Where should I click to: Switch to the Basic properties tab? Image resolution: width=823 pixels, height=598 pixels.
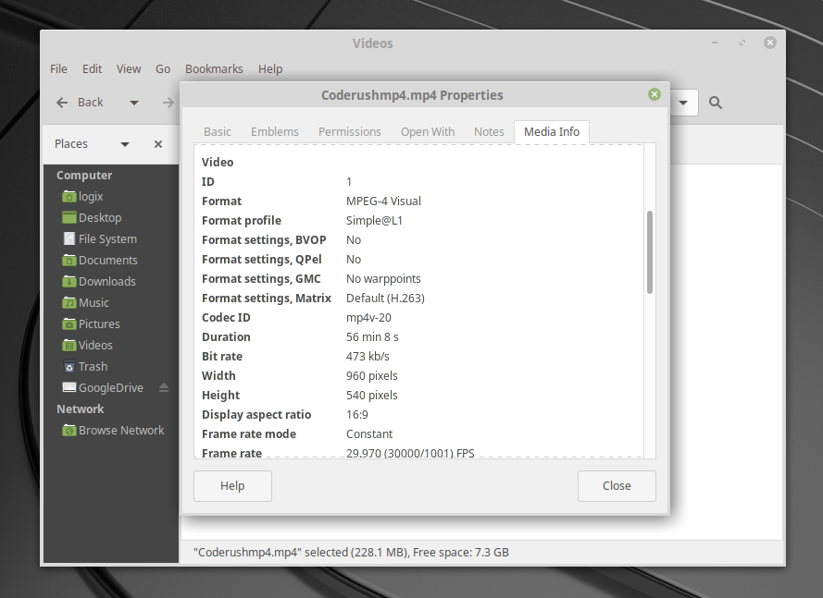coord(217,131)
